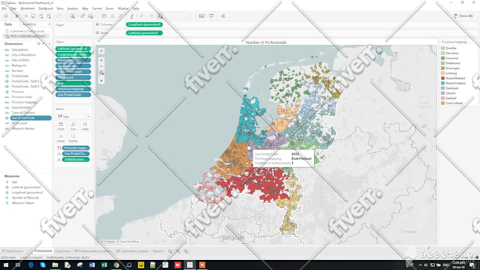This screenshot has height=270, width=480.
Task: Open the Worksheet menu
Action: click(x=28, y=8)
